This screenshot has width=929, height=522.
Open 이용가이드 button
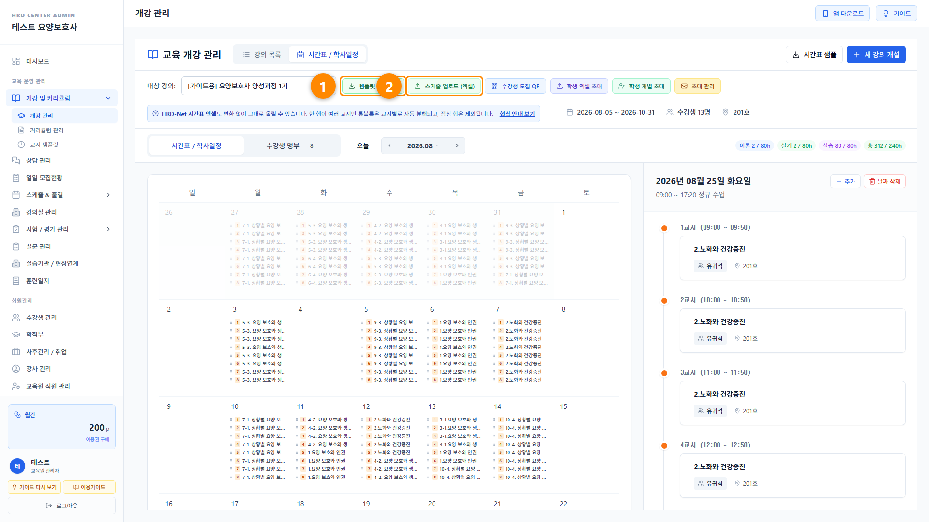(x=89, y=487)
